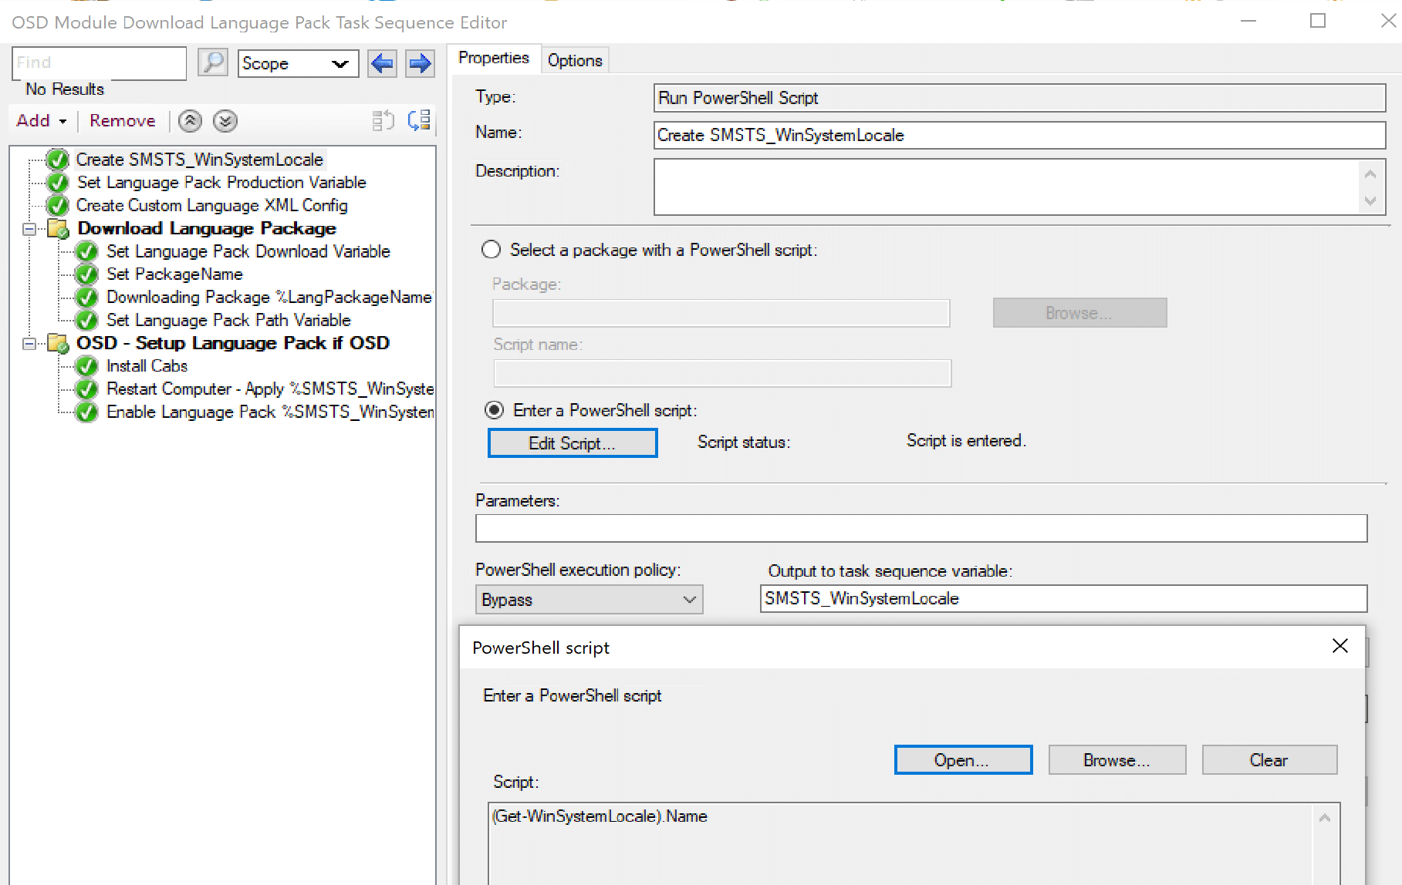
Task: Select 'Select a package with a PowerShell script'
Action: pyautogui.click(x=492, y=250)
